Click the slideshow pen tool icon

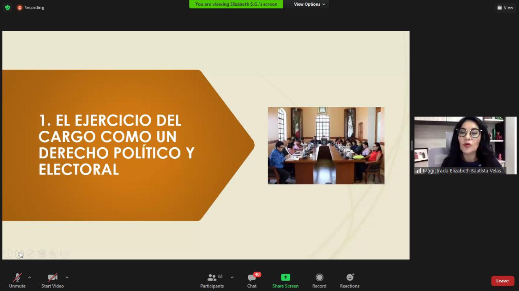click(30, 254)
